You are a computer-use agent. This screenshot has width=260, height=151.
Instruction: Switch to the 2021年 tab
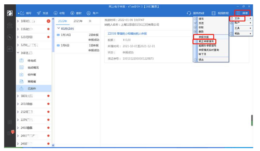click(x=78, y=21)
